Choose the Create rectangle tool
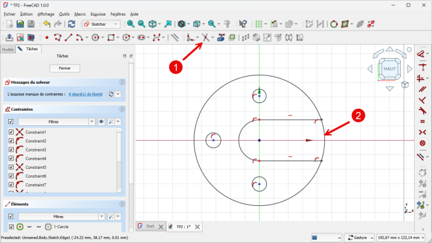This screenshot has height=243, width=432. pyautogui.click(x=111, y=37)
